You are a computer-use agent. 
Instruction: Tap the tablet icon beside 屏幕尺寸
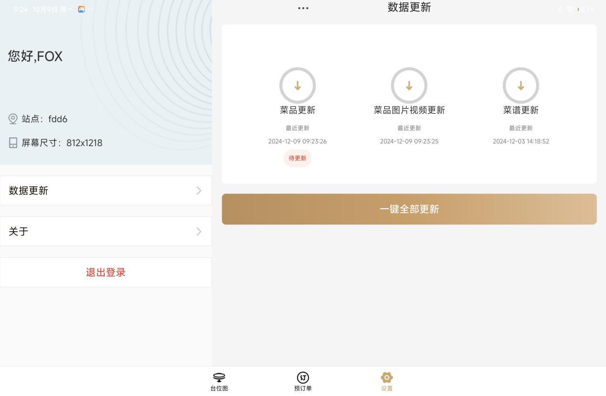point(13,143)
